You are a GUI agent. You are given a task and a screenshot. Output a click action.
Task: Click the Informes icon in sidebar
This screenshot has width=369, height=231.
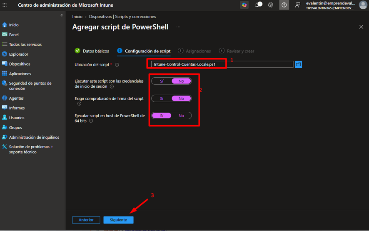point(5,108)
